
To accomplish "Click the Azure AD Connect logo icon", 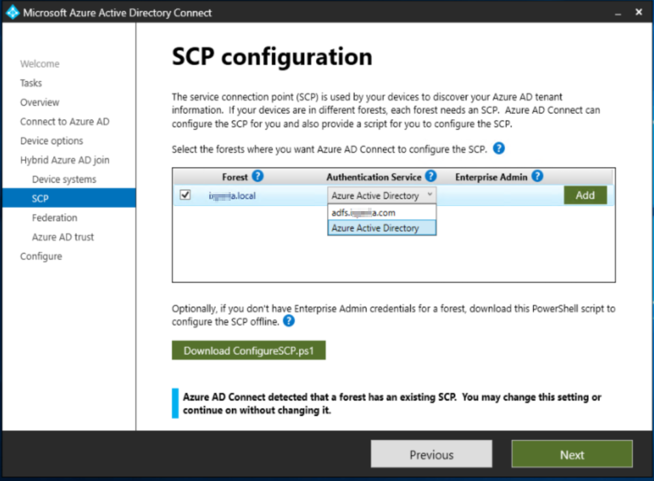I will point(12,12).
